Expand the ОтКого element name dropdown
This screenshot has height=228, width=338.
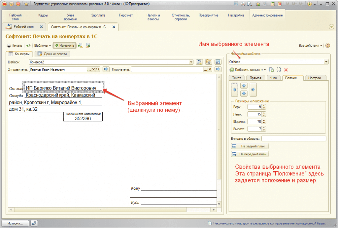[326, 62]
